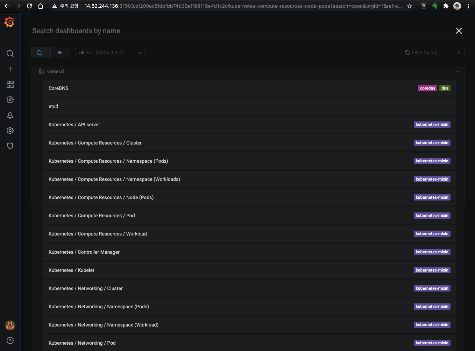Open Kubernetes / Controller Manager dashboard
475x351 pixels.
[249, 252]
